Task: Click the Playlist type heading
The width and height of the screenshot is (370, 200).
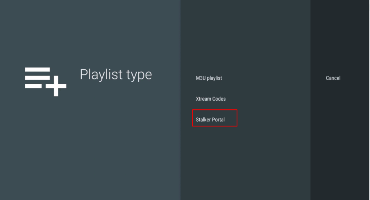Action: point(116,74)
